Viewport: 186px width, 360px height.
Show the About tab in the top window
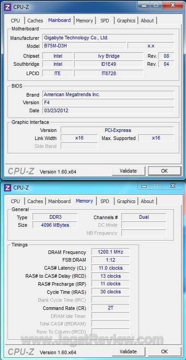pyautogui.click(x=147, y=21)
